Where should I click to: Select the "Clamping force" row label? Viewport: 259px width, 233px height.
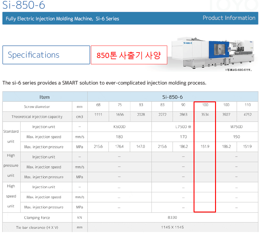click(37, 218)
